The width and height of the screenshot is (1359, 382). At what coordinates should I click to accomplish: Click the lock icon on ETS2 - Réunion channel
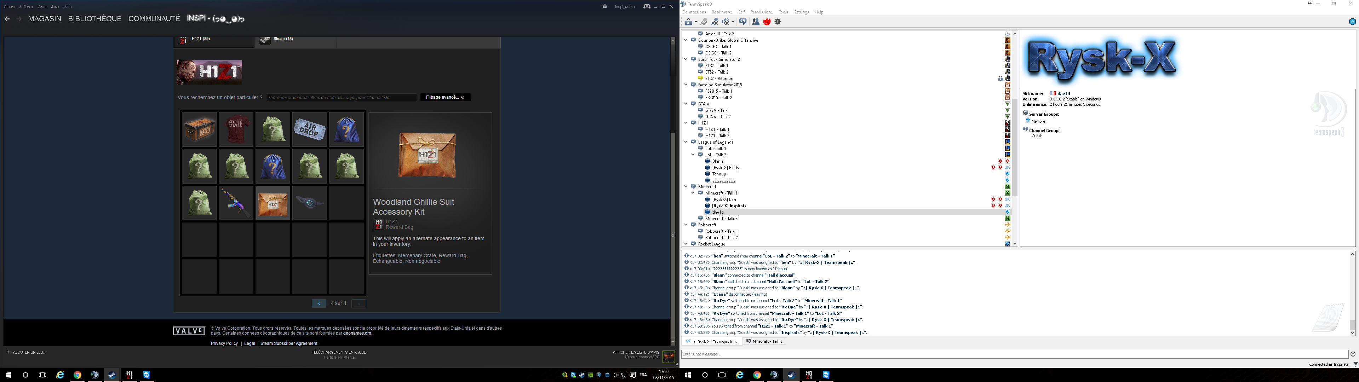pos(1000,79)
